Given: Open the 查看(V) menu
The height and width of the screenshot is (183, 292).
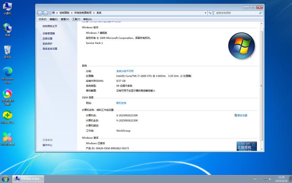Looking at the screenshot, I should 65,19.
